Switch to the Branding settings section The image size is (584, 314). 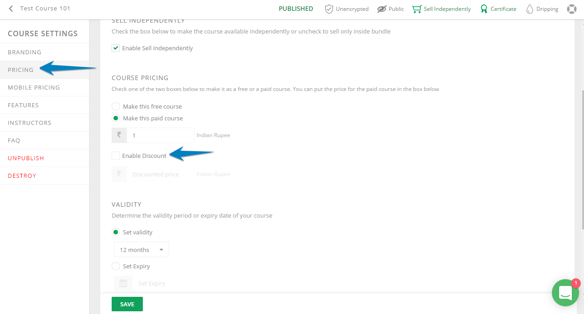click(x=24, y=52)
